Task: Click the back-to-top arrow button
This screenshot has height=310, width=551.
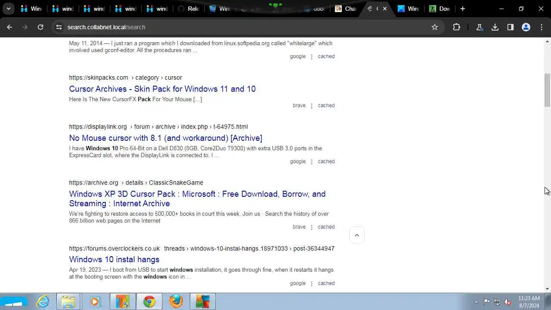Action: tap(357, 235)
